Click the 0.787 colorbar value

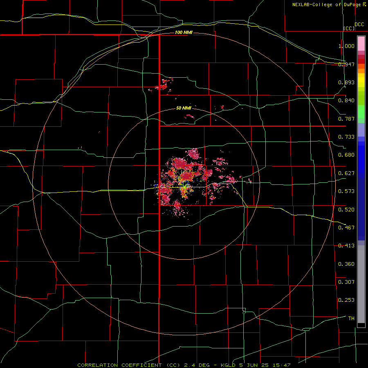tap(346, 119)
